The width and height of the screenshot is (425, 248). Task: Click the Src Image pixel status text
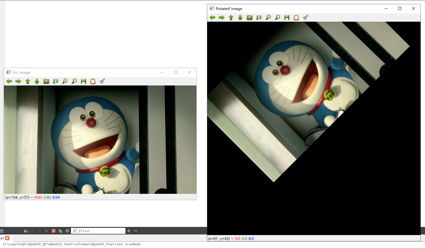tap(33, 197)
